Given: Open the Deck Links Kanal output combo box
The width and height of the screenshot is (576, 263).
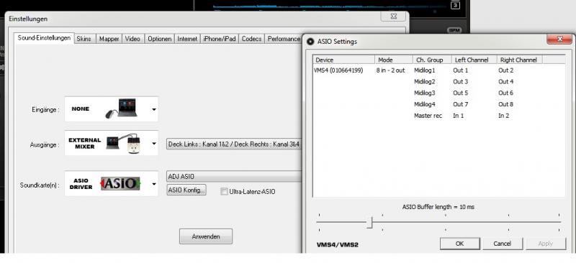Looking at the screenshot, I should pos(234,144).
